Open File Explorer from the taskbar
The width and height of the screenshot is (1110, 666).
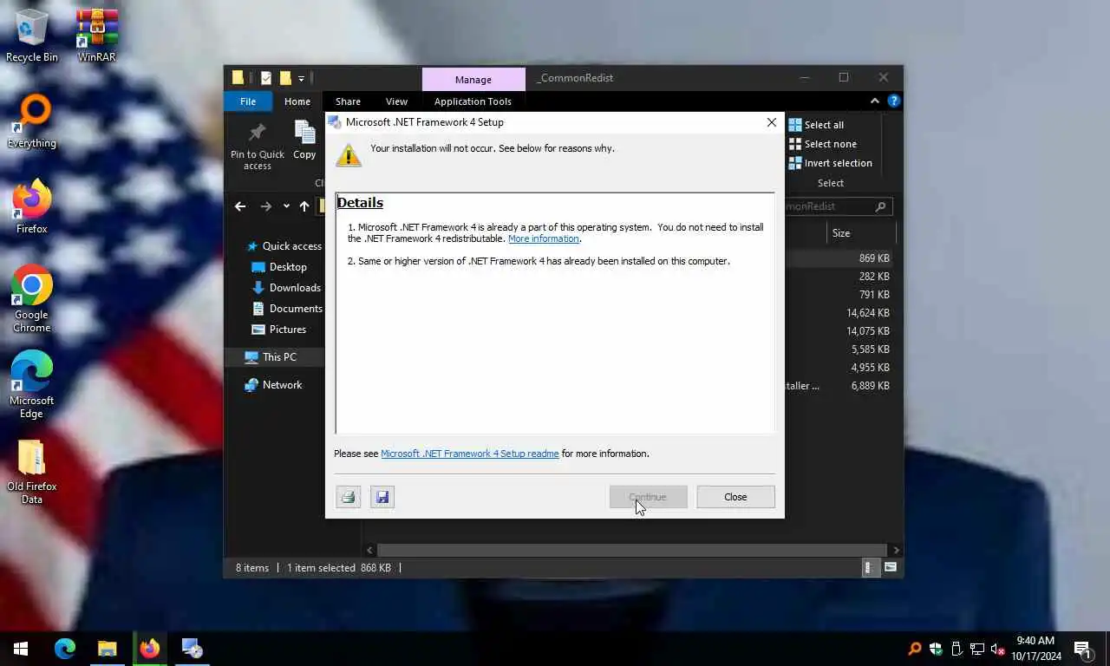click(107, 649)
